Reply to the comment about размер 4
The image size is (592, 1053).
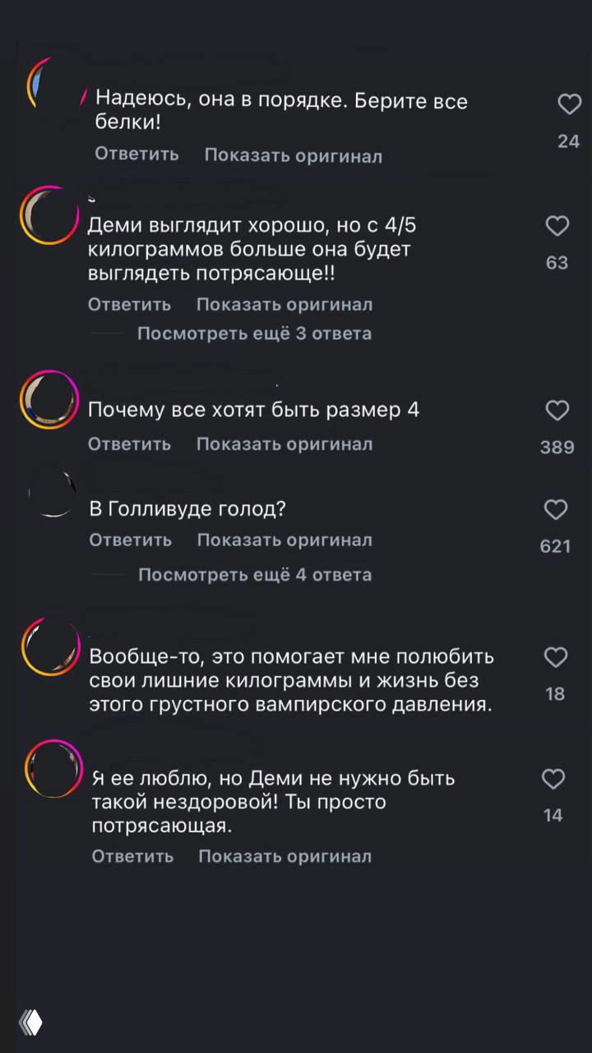(x=129, y=443)
